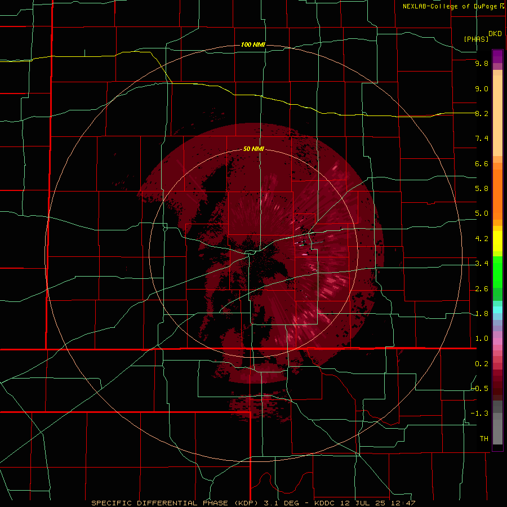This screenshot has width=507, height=507.
Task: Select the 1.0 value on the scale
Action: [482, 339]
